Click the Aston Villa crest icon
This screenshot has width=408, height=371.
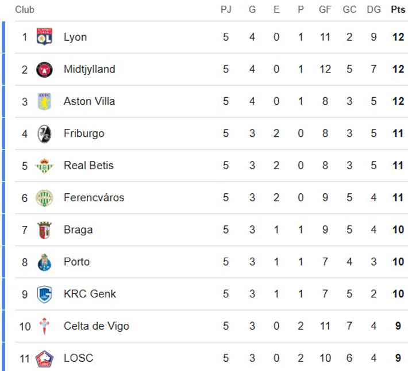click(44, 101)
